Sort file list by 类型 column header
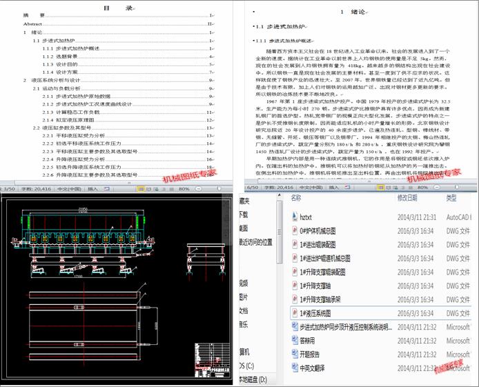479x387 pixels. pos(451,198)
